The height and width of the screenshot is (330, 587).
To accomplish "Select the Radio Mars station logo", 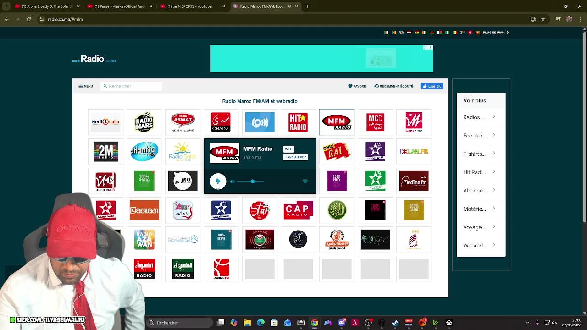I will click(x=144, y=122).
